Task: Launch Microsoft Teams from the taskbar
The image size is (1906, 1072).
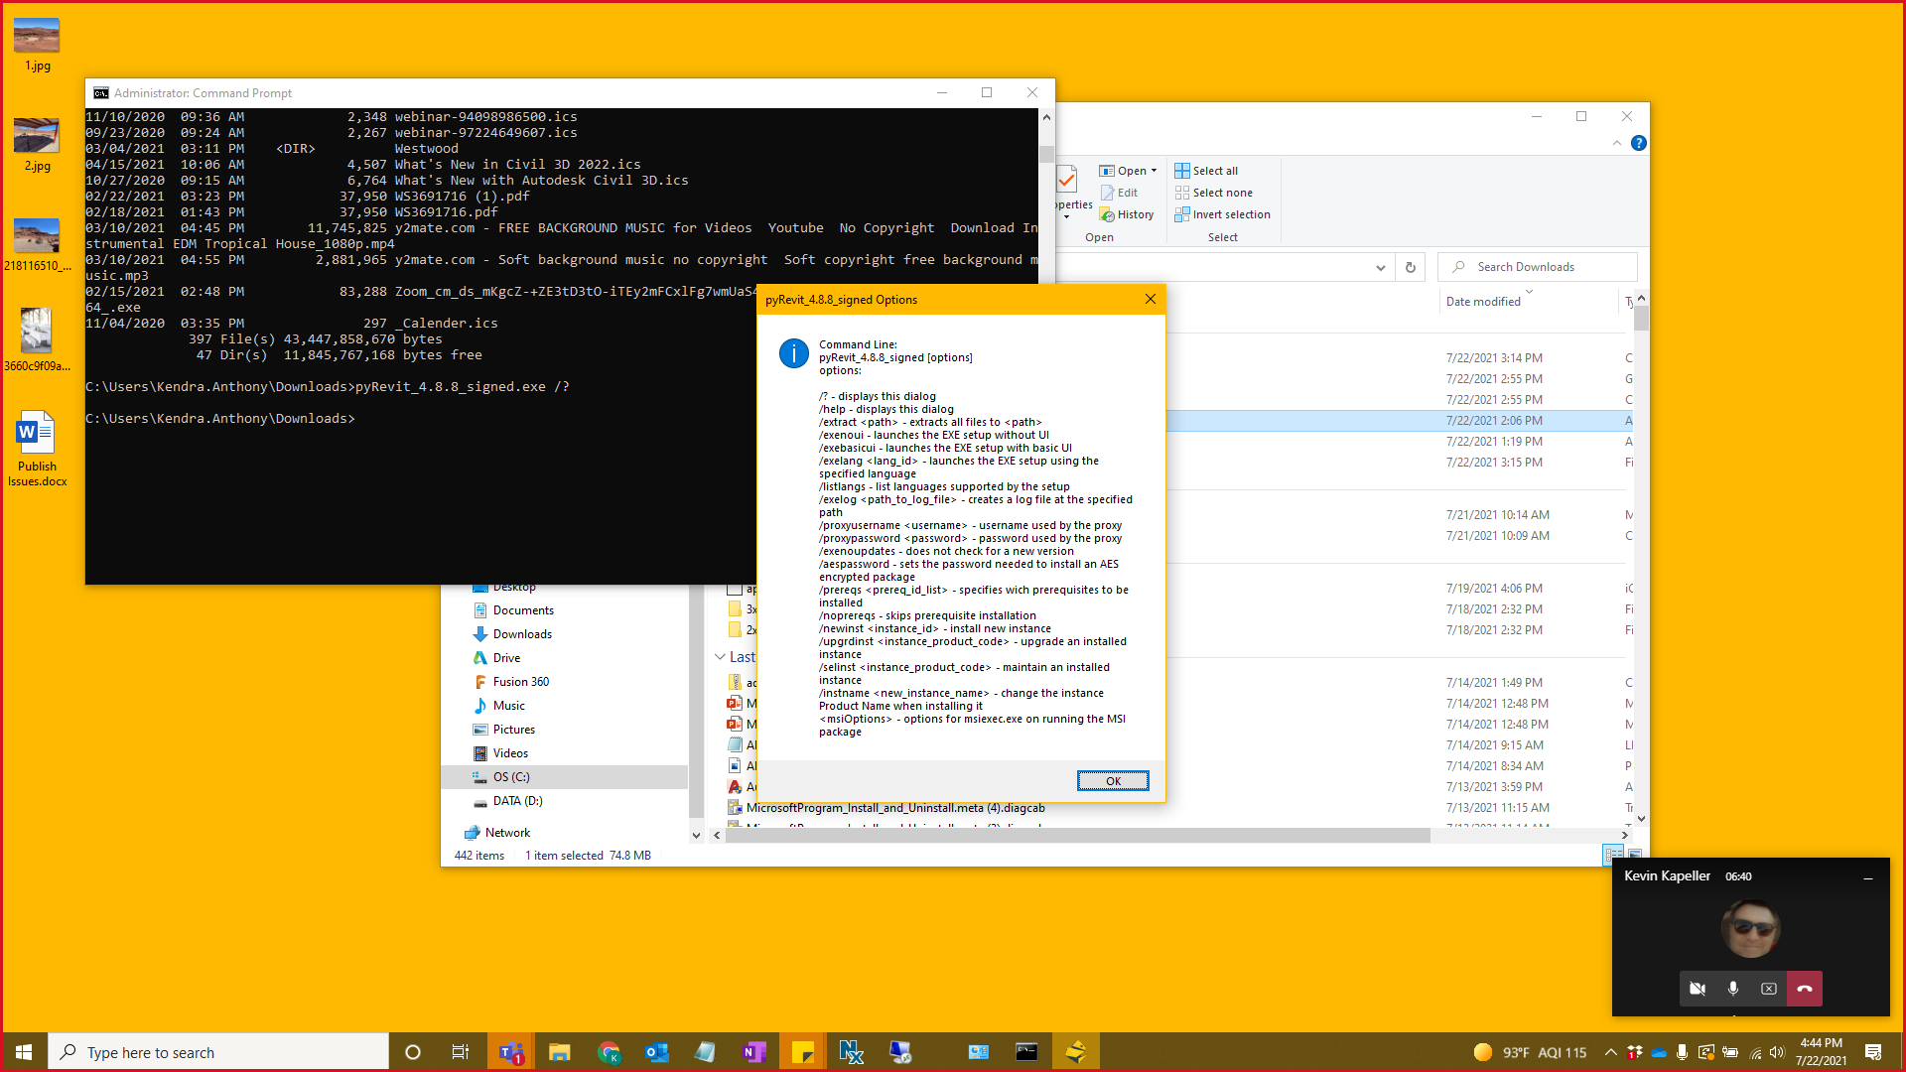Action: point(510,1051)
